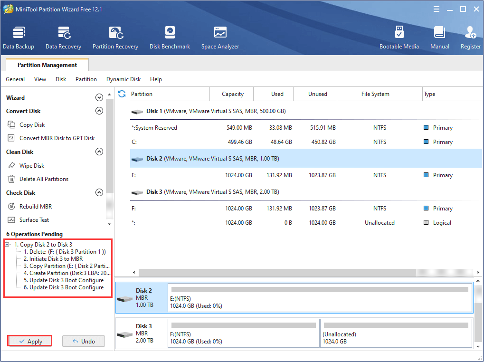Open the General menu
484x362 pixels.
(x=15, y=79)
